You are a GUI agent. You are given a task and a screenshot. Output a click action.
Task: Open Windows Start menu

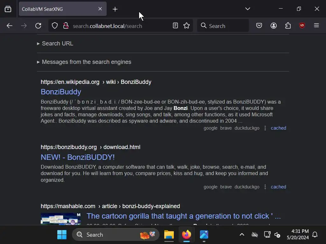[62, 235]
